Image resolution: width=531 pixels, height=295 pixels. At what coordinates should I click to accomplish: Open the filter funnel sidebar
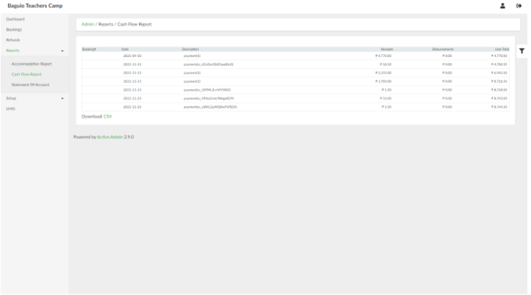521,51
